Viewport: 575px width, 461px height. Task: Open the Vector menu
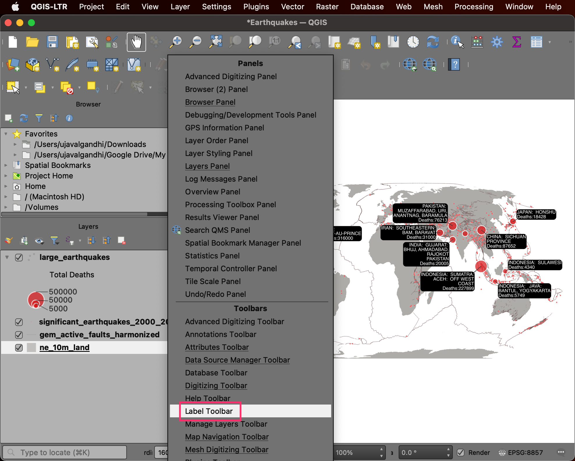(x=292, y=6)
